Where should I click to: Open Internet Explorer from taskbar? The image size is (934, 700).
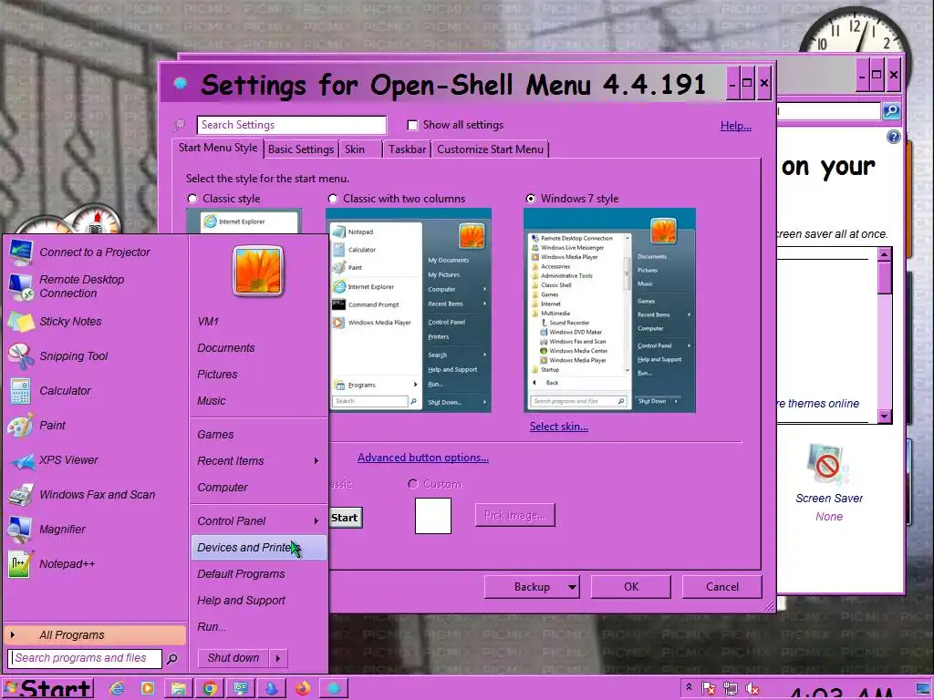coord(118,689)
